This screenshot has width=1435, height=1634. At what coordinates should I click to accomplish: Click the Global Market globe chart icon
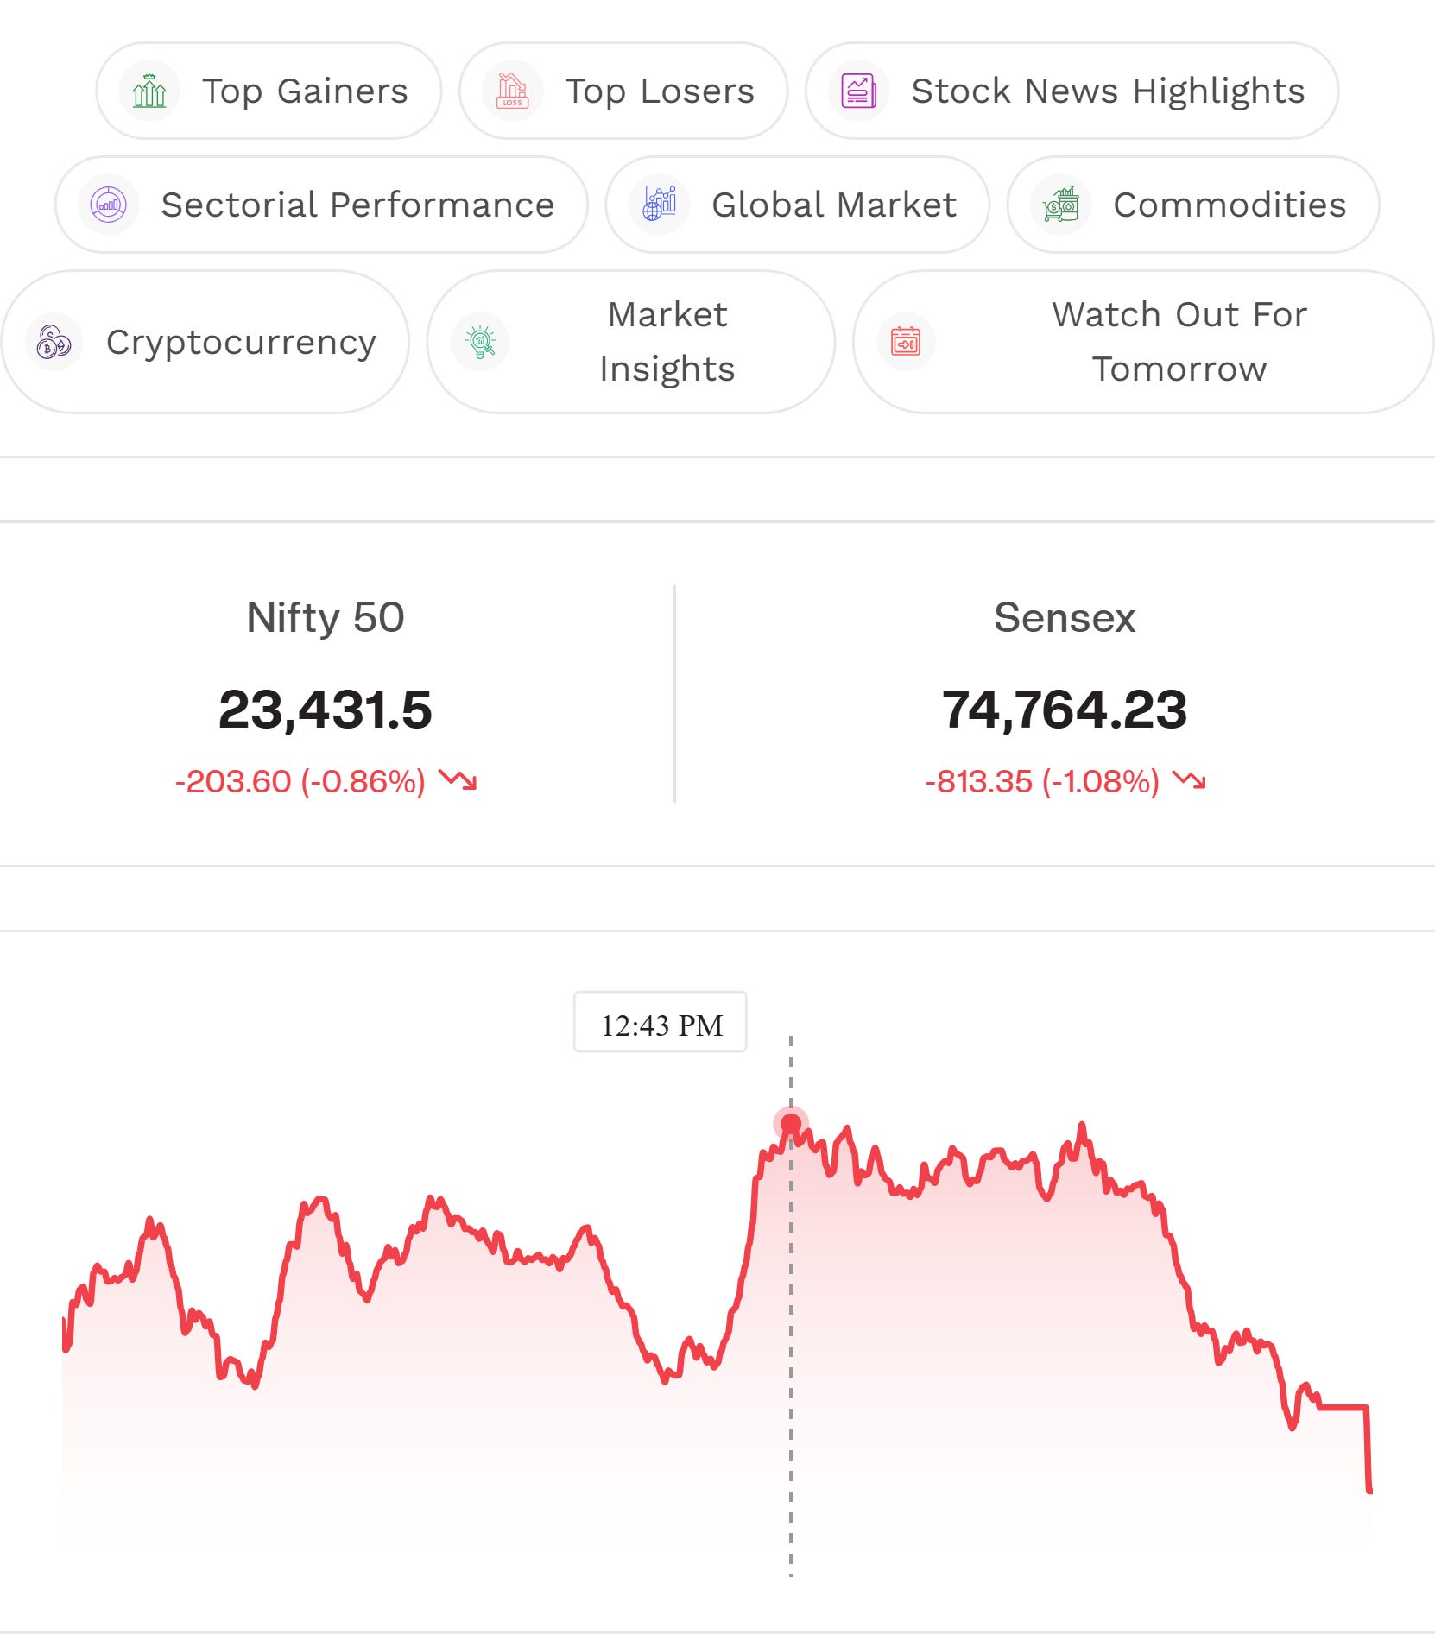[660, 205]
